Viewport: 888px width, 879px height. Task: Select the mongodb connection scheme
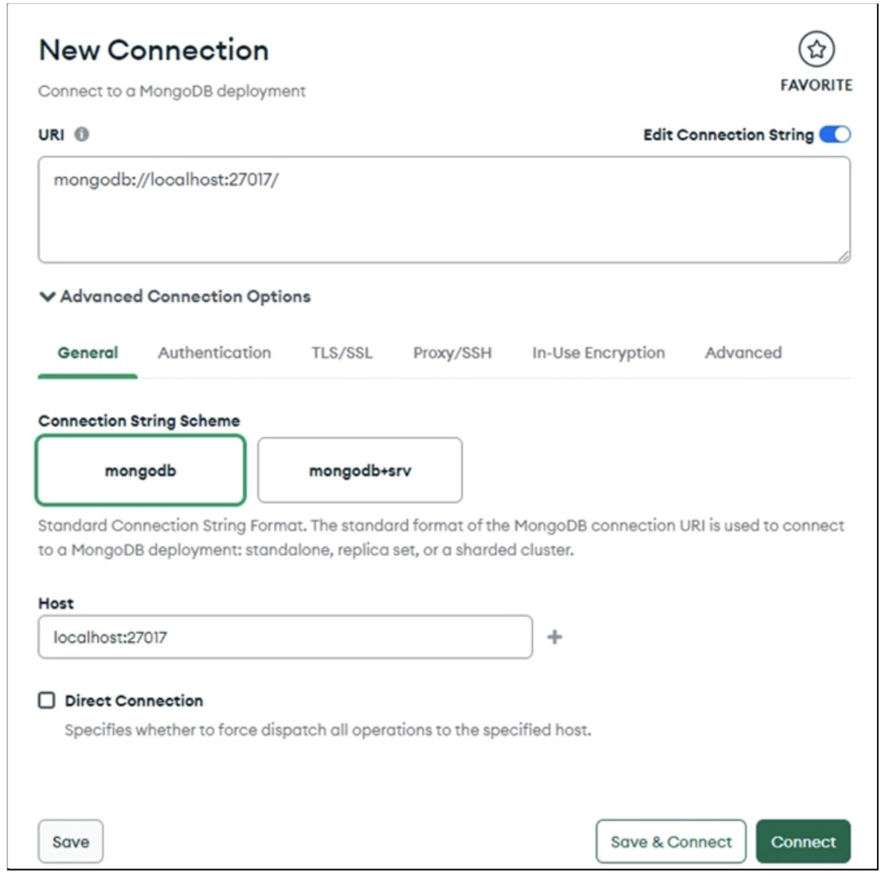140,470
